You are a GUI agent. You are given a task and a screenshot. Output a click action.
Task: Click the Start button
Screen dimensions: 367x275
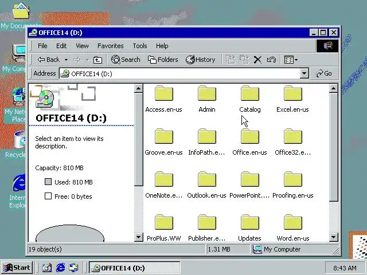17,268
